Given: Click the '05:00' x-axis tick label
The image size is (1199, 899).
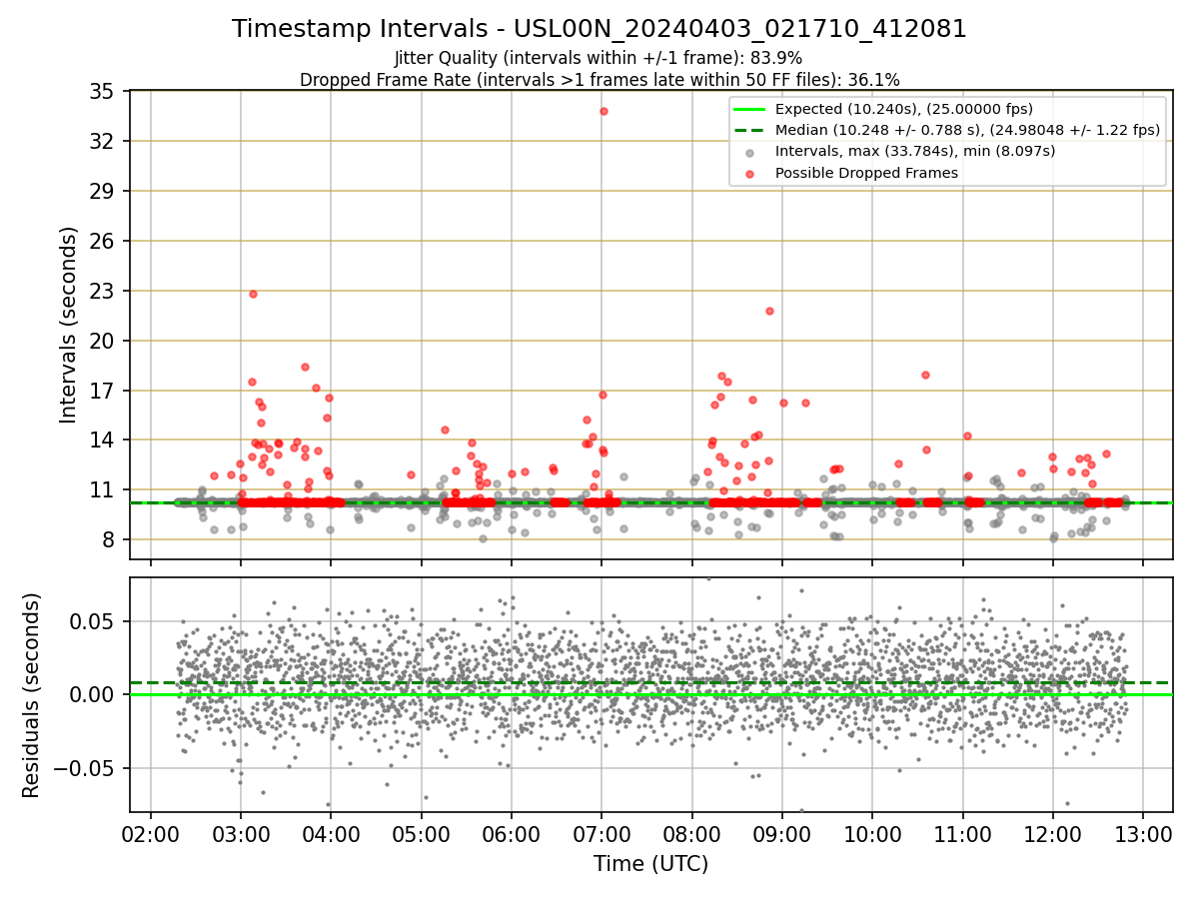Looking at the screenshot, I should click(x=422, y=833).
